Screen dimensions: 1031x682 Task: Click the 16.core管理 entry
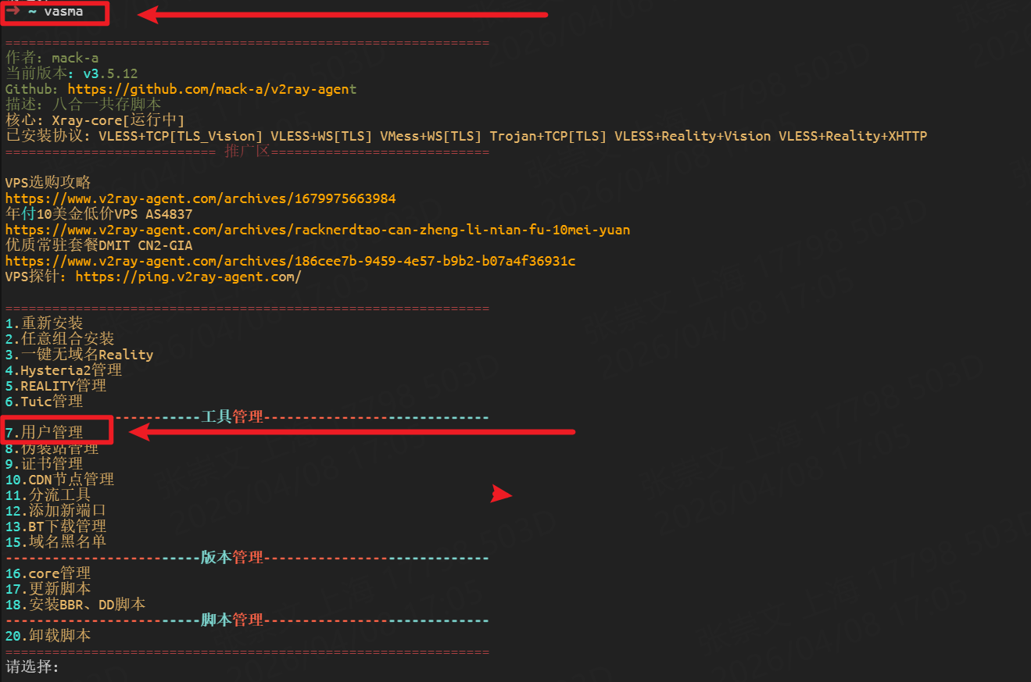(48, 573)
